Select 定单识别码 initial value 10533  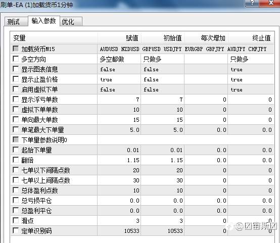click(163, 231)
